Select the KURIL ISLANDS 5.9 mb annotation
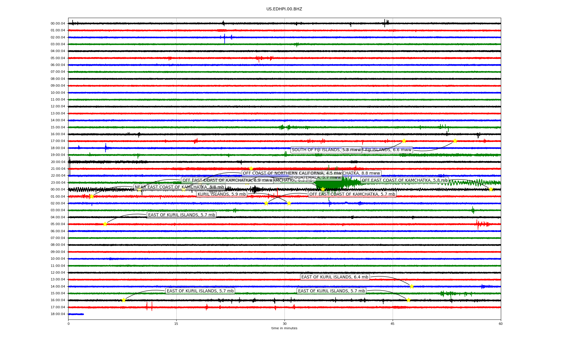Screen dimensions: 569x355 pos(222,194)
